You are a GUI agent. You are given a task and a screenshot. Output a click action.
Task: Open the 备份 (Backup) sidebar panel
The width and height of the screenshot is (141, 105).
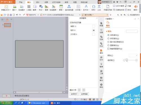click(101, 79)
